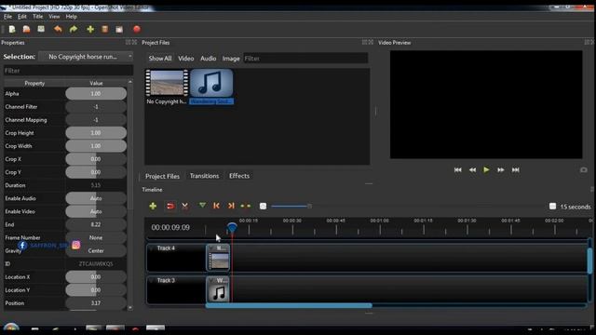Image resolution: width=596 pixels, height=335 pixels.
Task: Click the New Project toolbar icon
Action: coord(12,29)
